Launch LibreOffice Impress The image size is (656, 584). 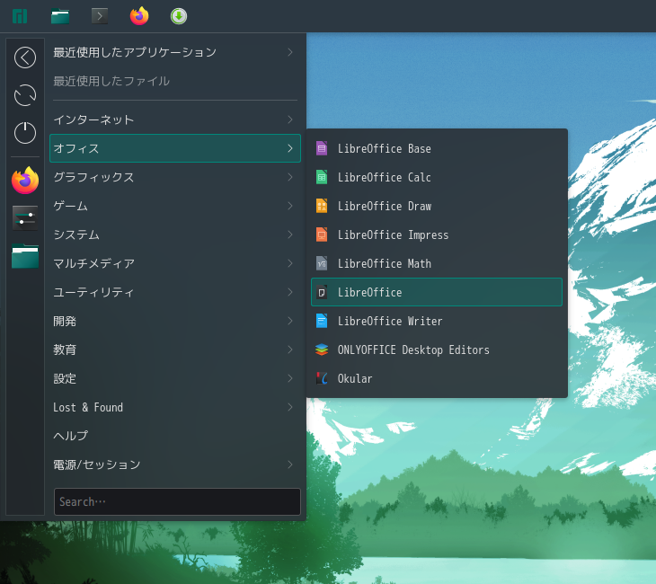437,234
